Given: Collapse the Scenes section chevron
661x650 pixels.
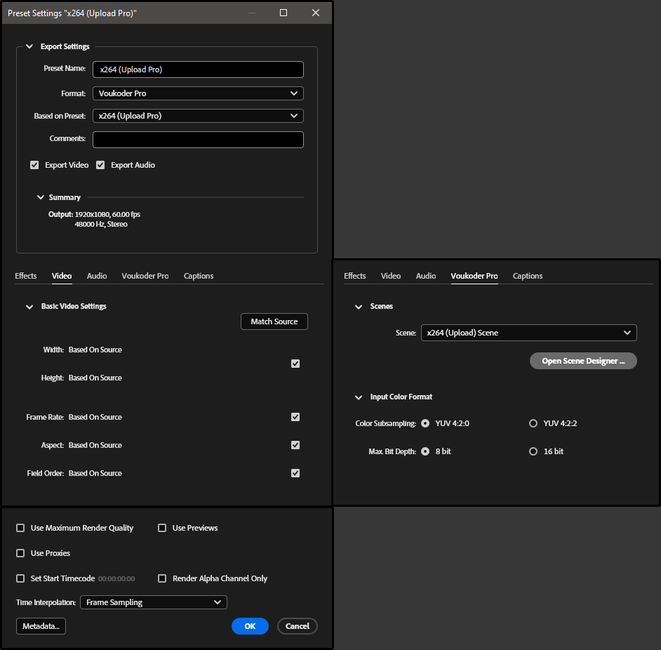Looking at the screenshot, I should point(359,307).
